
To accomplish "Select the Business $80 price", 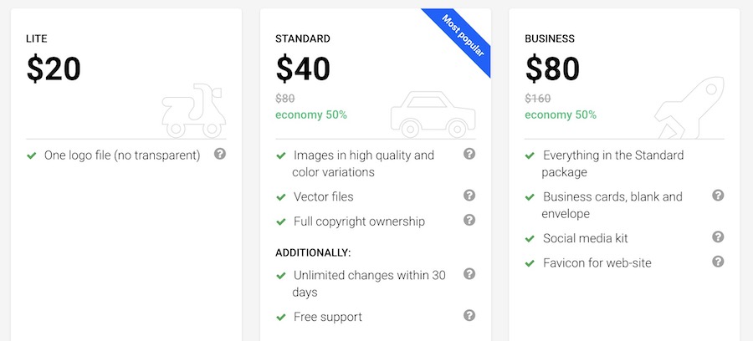I will 552,69.
